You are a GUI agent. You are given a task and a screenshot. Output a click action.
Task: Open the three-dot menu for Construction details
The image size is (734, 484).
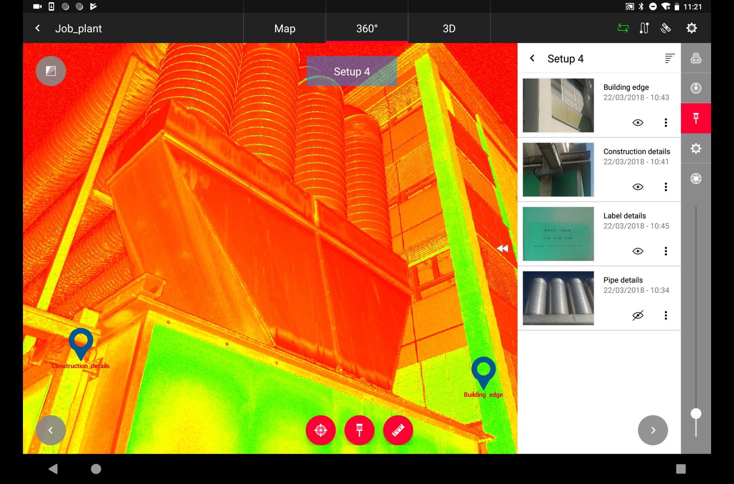point(666,187)
